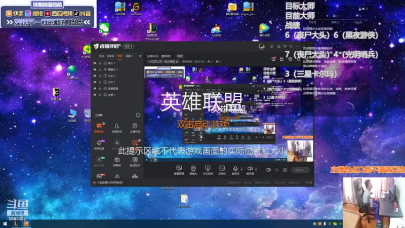
Task: Open the funnel icon in the title bar
Action: tap(285, 47)
